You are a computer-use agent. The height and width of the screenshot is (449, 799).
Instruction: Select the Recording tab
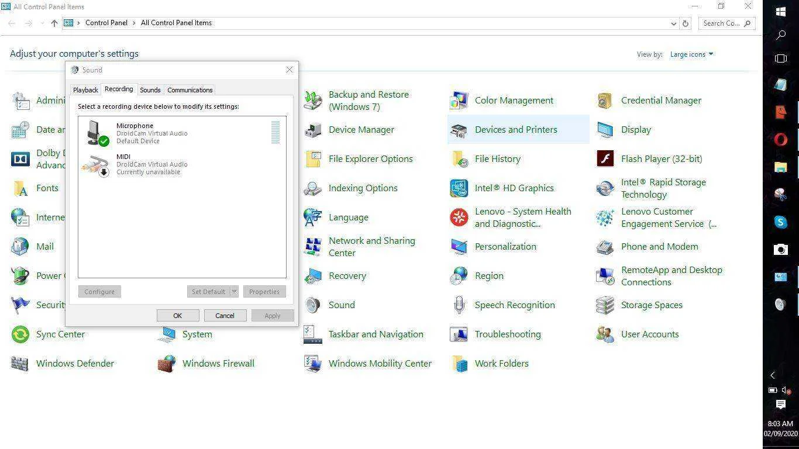point(119,89)
